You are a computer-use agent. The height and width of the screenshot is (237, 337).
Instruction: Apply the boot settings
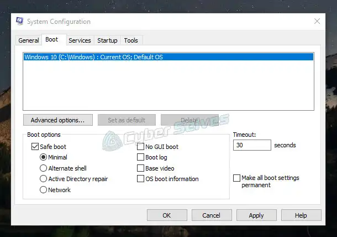coord(256,215)
